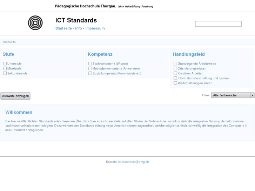This screenshot has height=191, width=255.
Task: Check Informationsbeschaffung und Lernen
Action: (x=175, y=78)
